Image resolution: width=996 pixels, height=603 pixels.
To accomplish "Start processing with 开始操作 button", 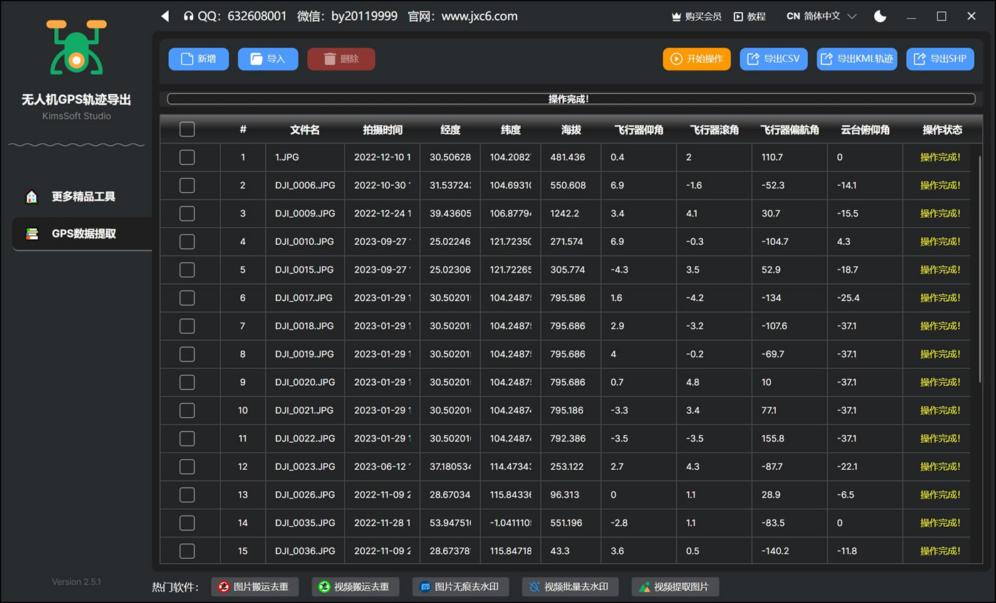I will pos(697,59).
